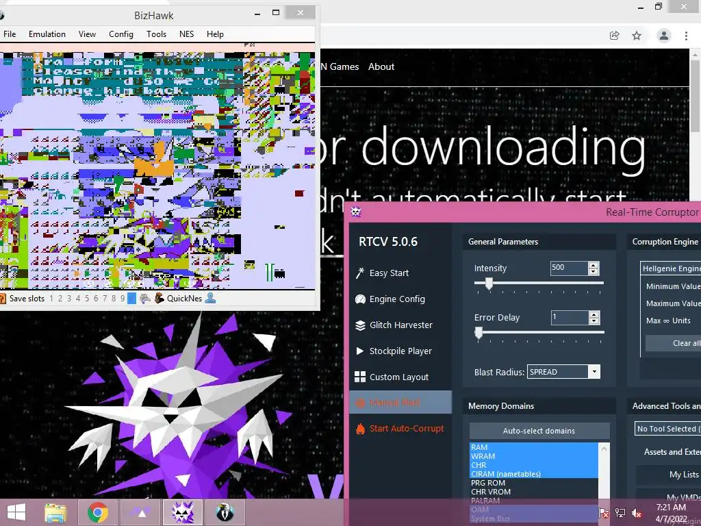This screenshot has width=701, height=526.
Task: Click the QuickNes core icon
Action: 160,299
